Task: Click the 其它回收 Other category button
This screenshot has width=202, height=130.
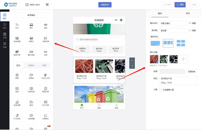Action: point(116,50)
